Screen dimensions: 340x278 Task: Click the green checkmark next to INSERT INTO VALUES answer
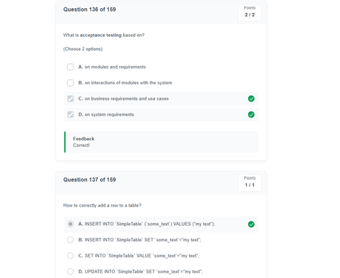point(251,224)
